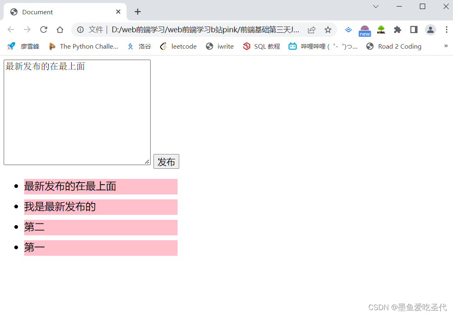
Task: Close the Document tab
Action: 118,12
